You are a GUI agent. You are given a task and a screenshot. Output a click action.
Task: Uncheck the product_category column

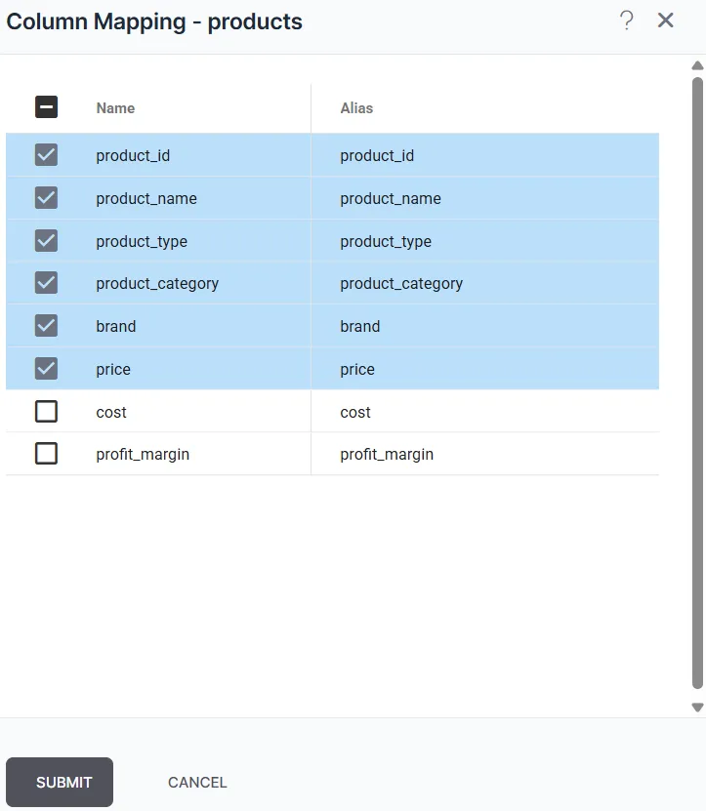46,283
